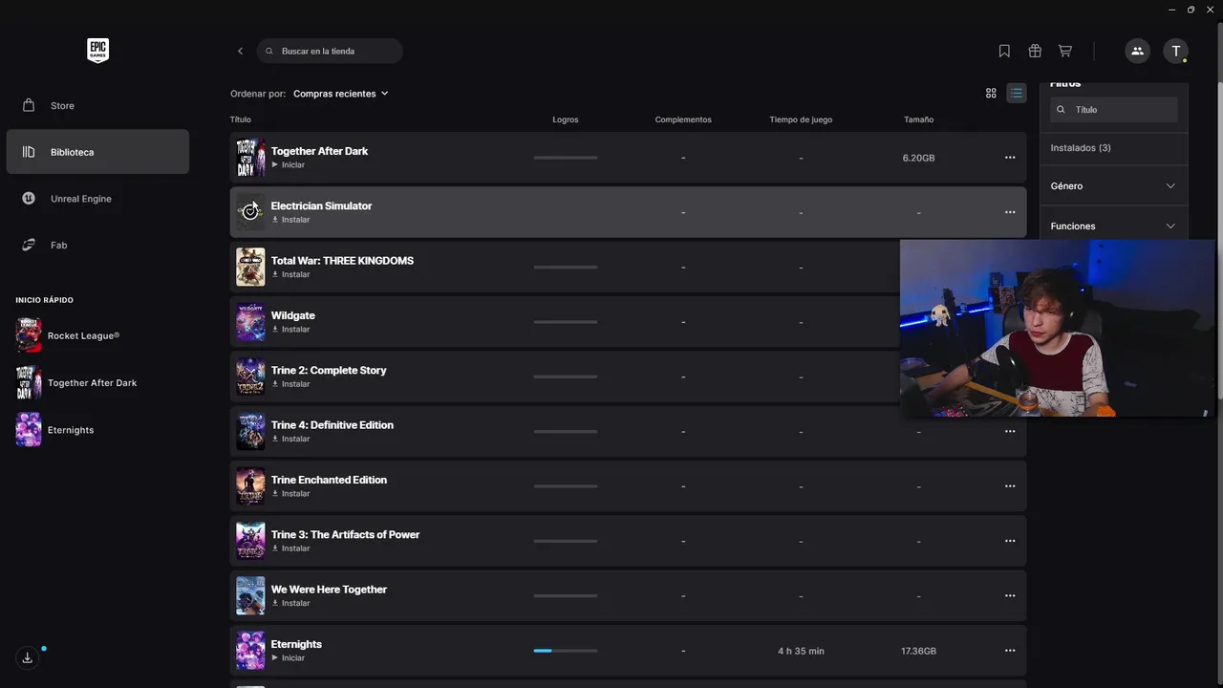Click the Electrician Simulator thumbnail
The width and height of the screenshot is (1223, 688).
click(250, 212)
